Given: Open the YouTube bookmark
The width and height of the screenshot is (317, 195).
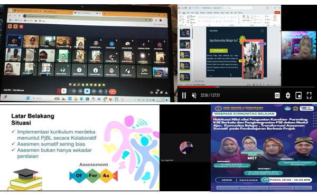Looking at the screenshot, I should coord(28,21).
